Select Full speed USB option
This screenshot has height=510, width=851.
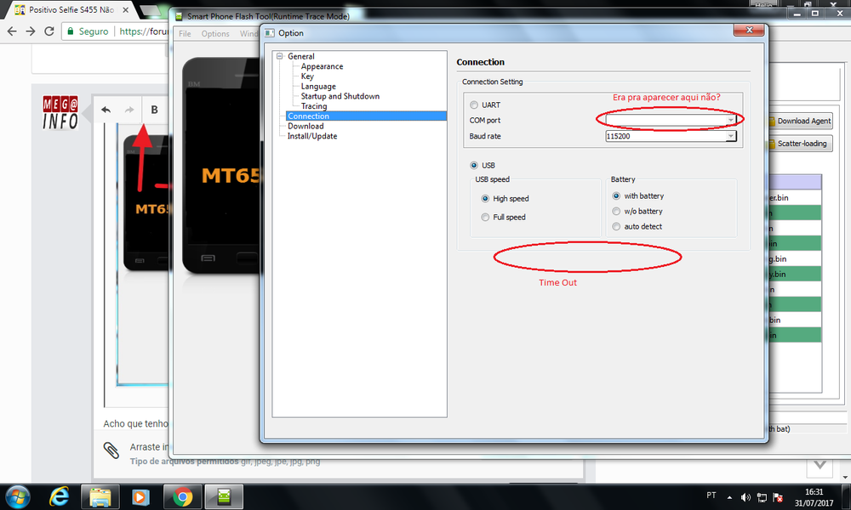[x=486, y=218]
